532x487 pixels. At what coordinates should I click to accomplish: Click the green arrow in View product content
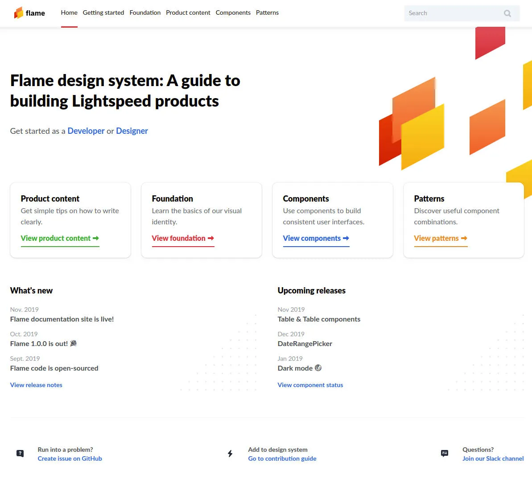coord(96,238)
